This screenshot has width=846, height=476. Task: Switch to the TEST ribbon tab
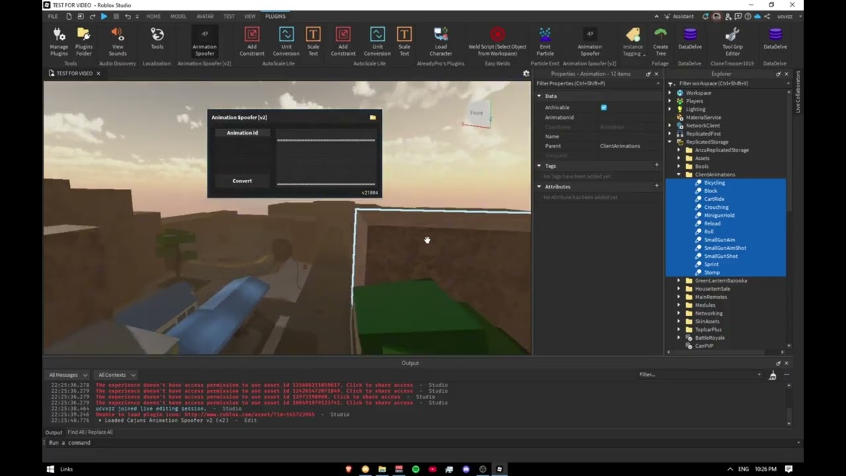pyautogui.click(x=229, y=16)
